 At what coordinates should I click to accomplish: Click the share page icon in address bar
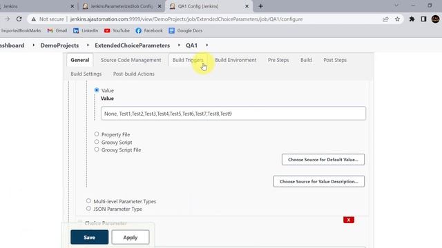385,19
